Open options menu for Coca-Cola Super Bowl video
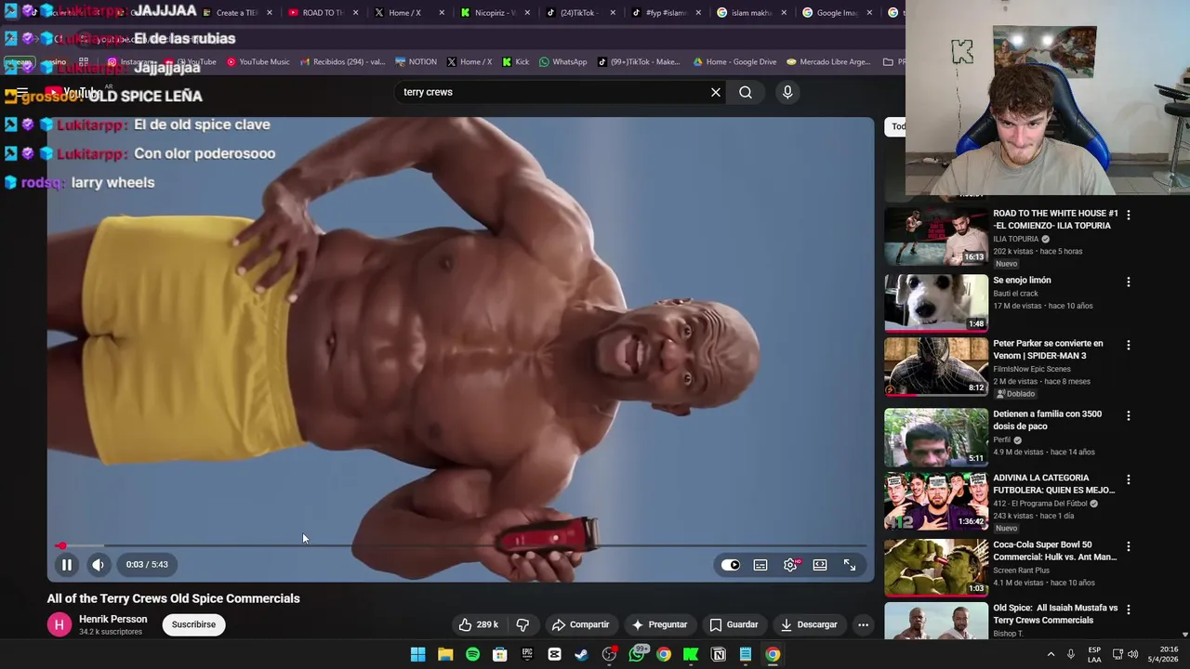 1129,546
